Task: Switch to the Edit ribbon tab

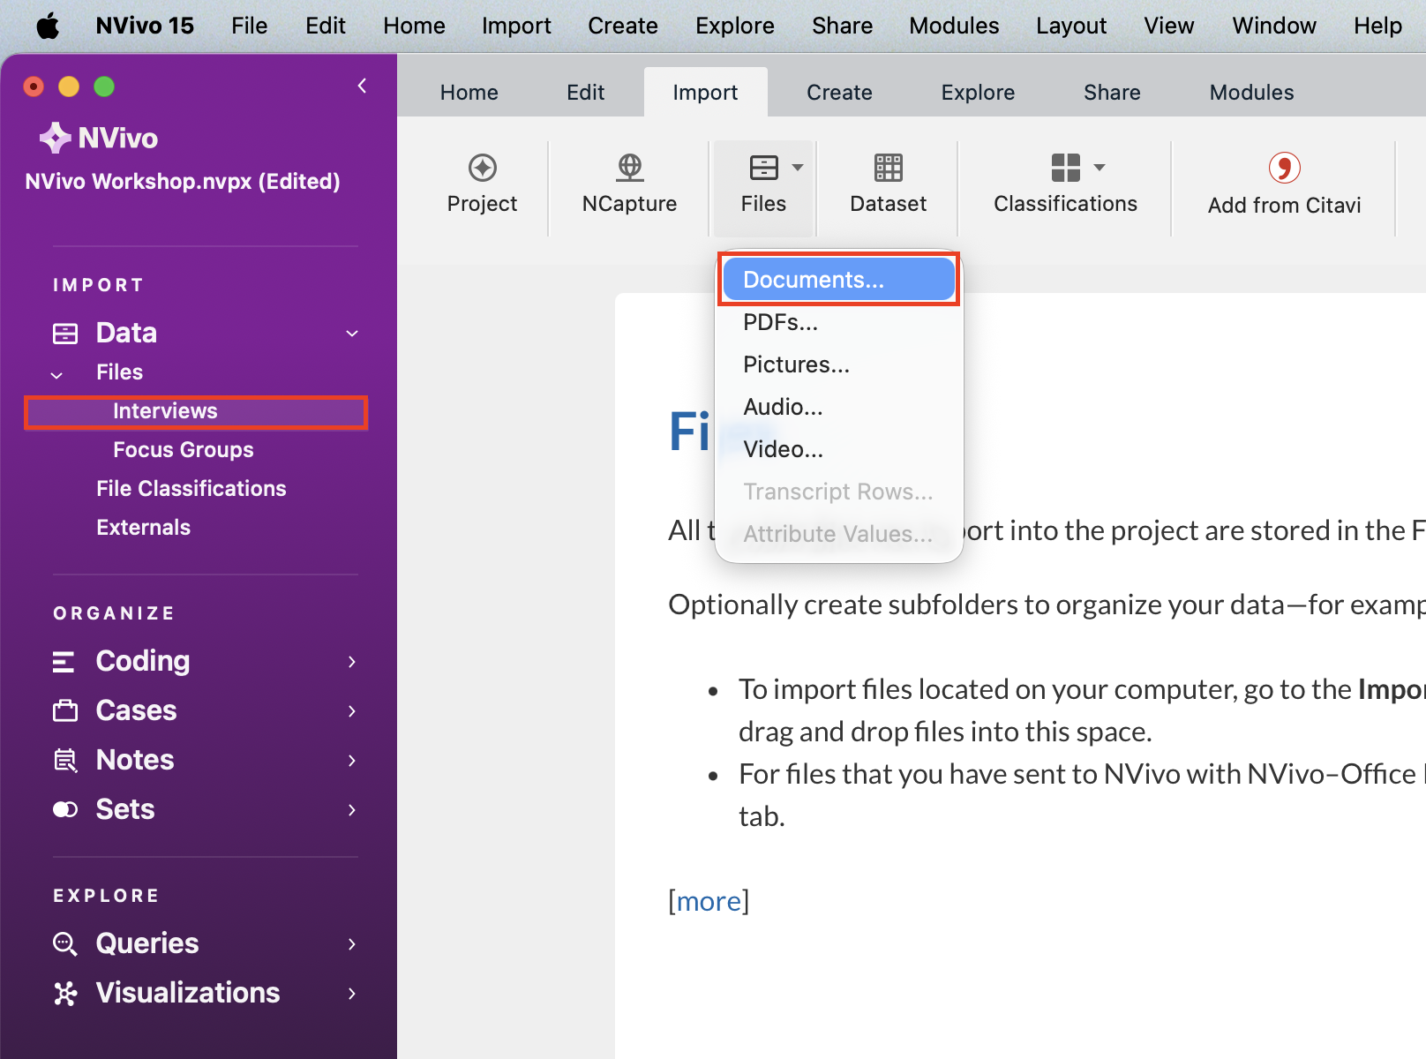Action: [x=586, y=93]
